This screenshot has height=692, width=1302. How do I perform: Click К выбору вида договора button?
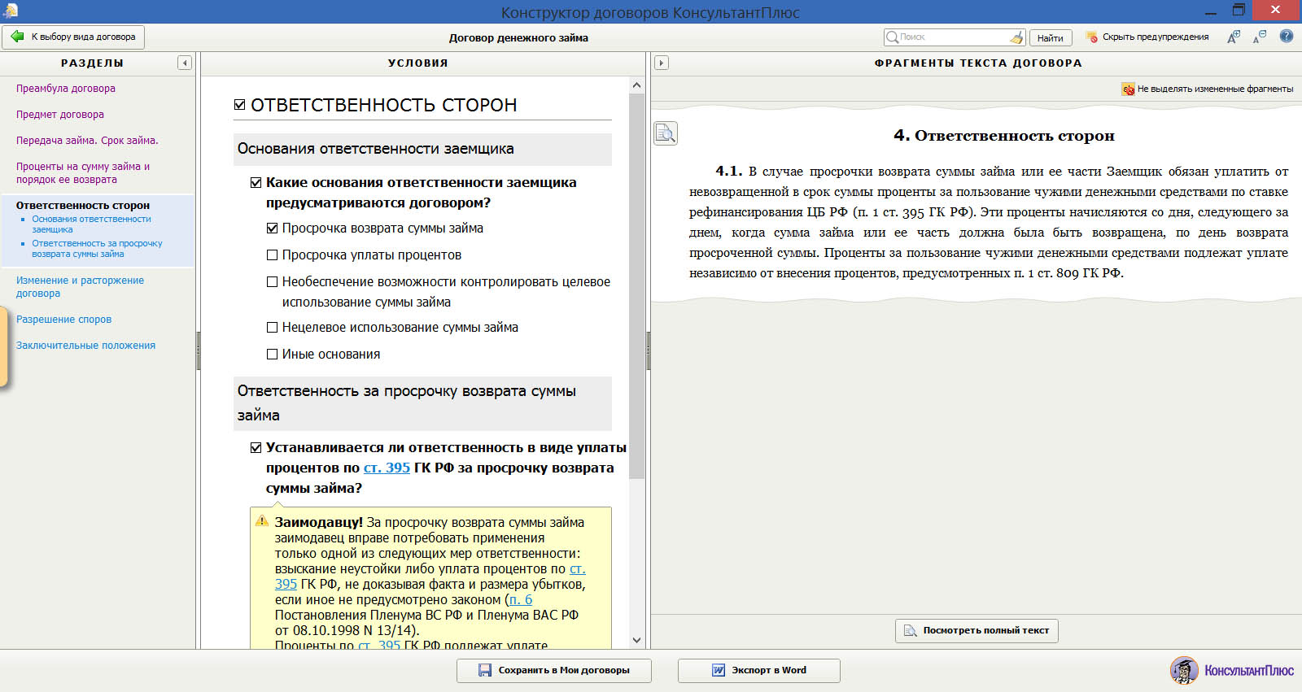(73, 37)
